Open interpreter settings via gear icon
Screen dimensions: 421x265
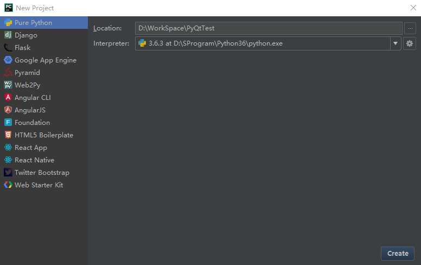click(x=410, y=43)
